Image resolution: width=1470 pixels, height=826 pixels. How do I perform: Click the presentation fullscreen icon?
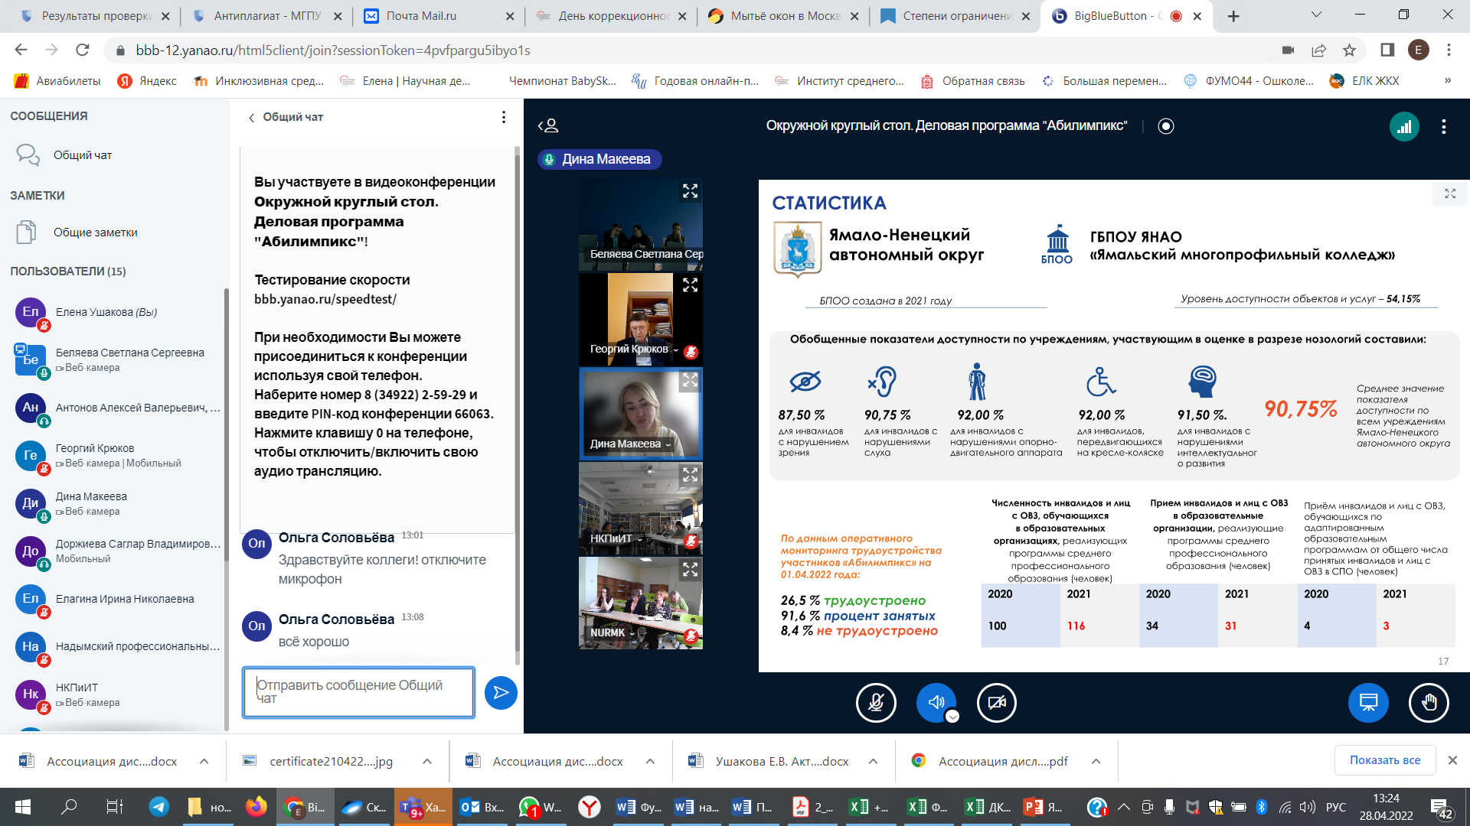1450,193
